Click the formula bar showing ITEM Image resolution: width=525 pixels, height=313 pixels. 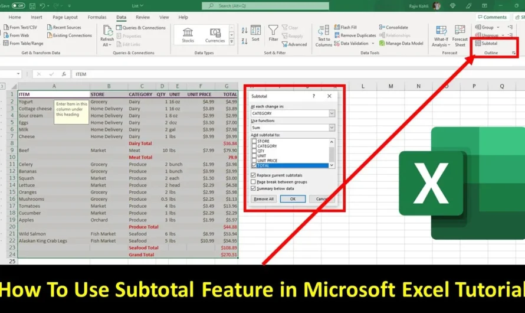[298, 74]
